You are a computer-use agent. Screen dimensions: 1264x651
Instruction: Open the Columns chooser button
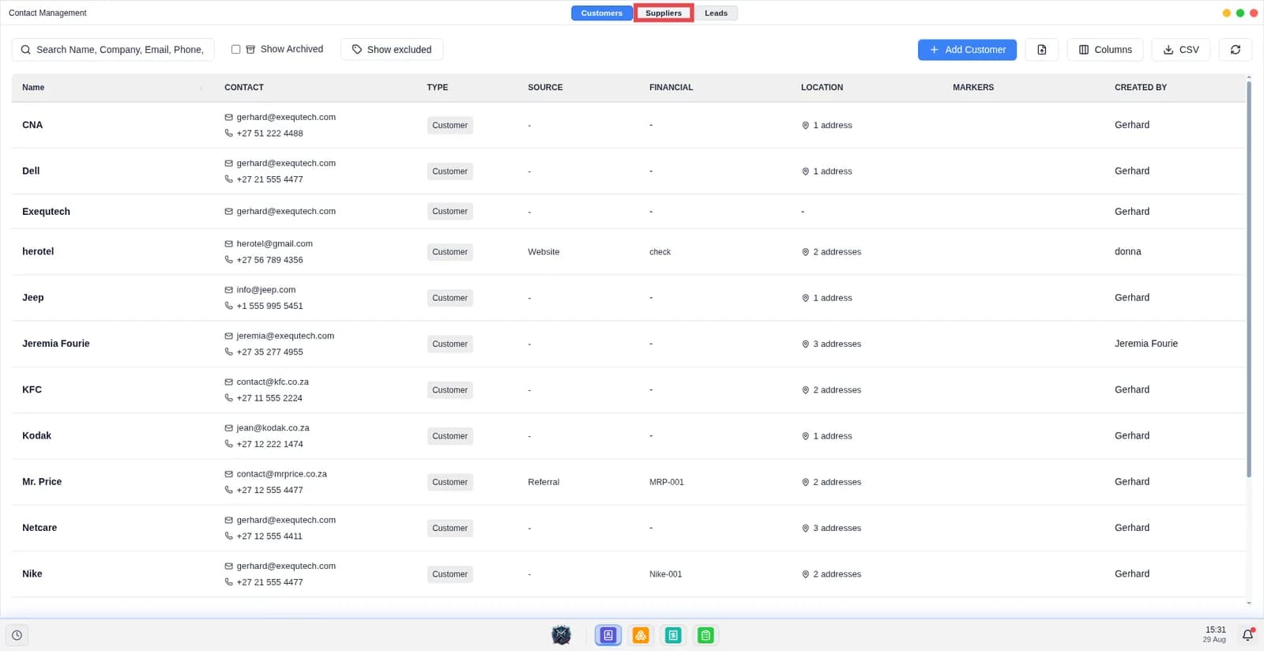click(1105, 50)
